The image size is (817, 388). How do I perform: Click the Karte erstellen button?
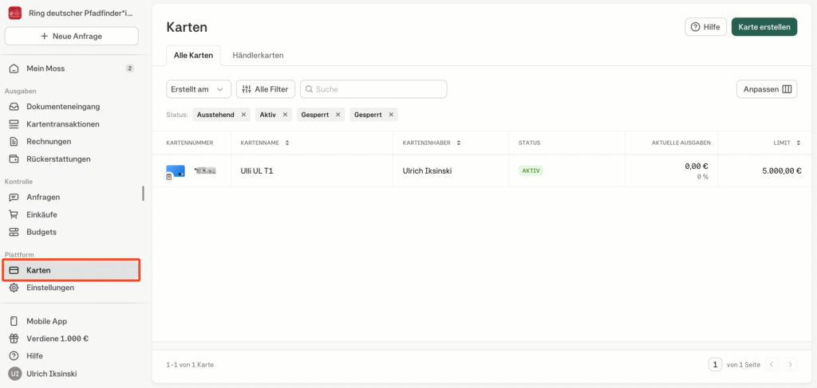click(x=764, y=27)
